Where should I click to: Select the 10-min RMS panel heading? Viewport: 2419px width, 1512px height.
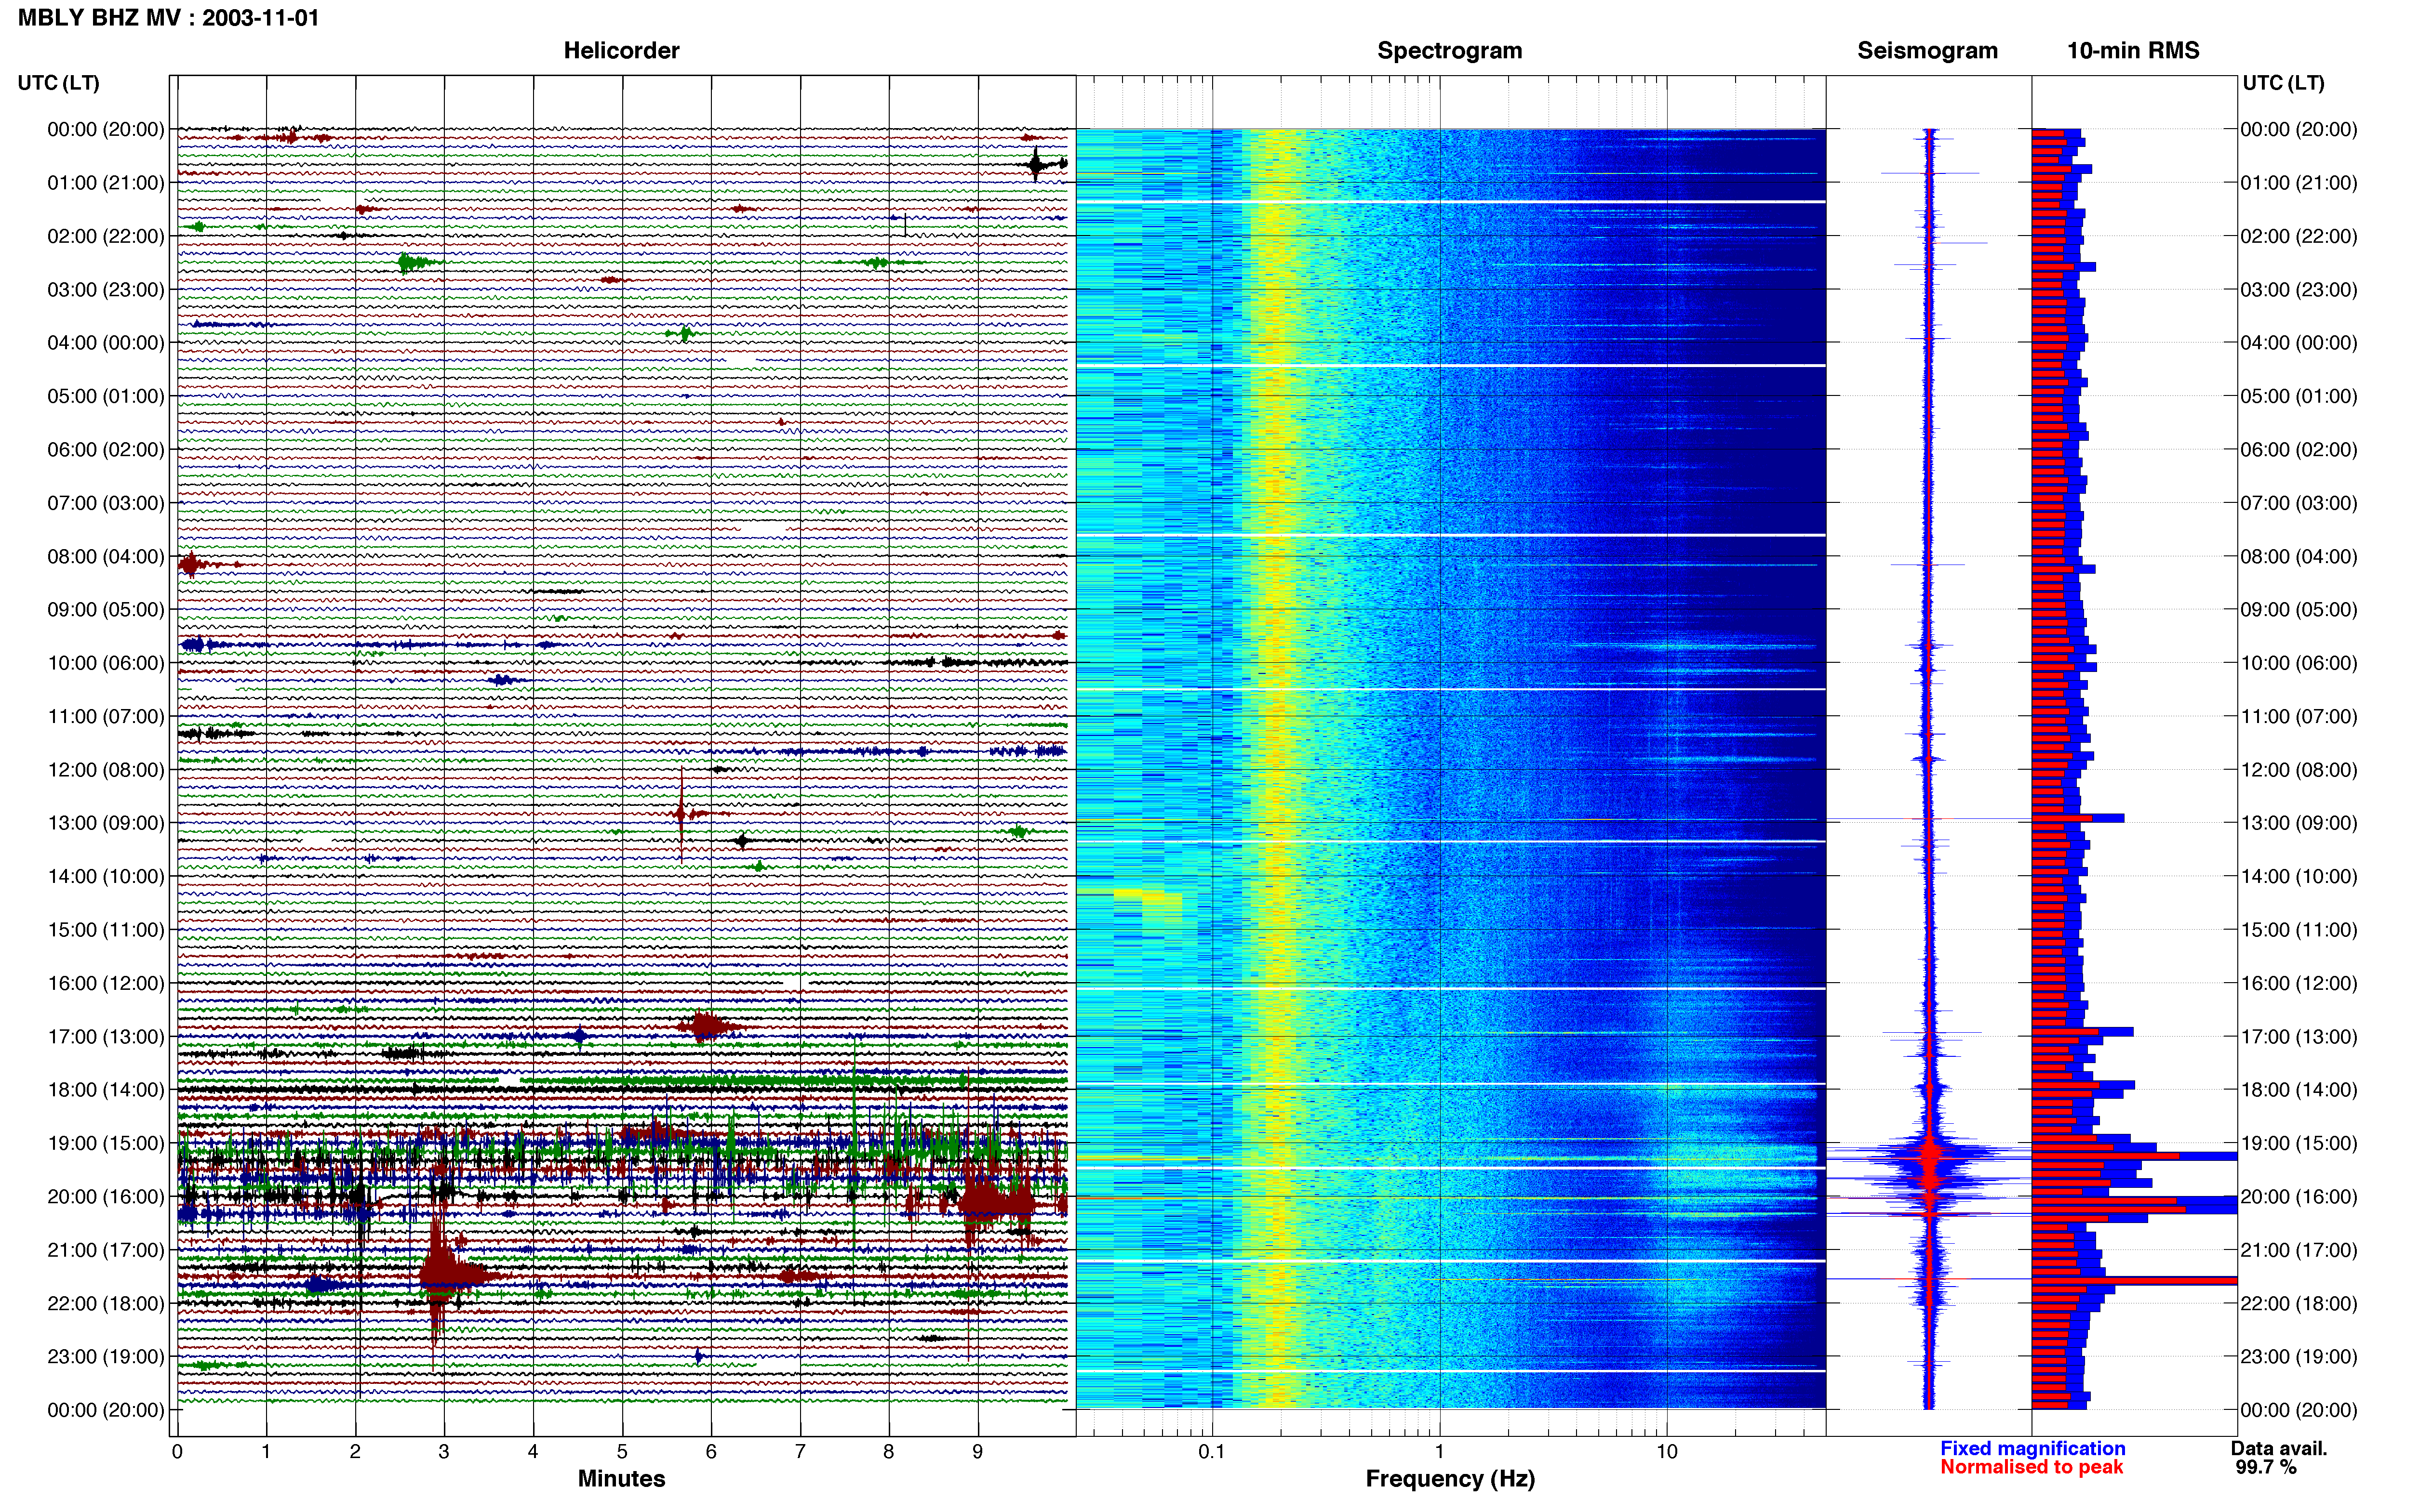coord(2133,51)
